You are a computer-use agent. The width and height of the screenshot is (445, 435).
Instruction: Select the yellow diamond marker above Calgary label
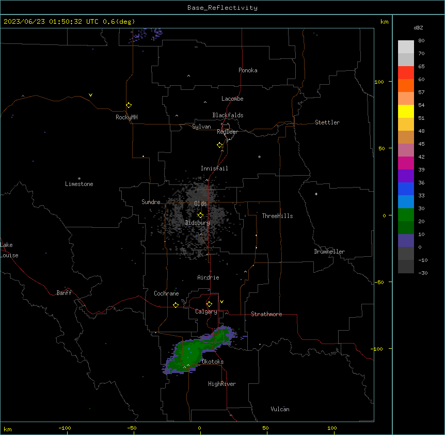(x=209, y=304)
